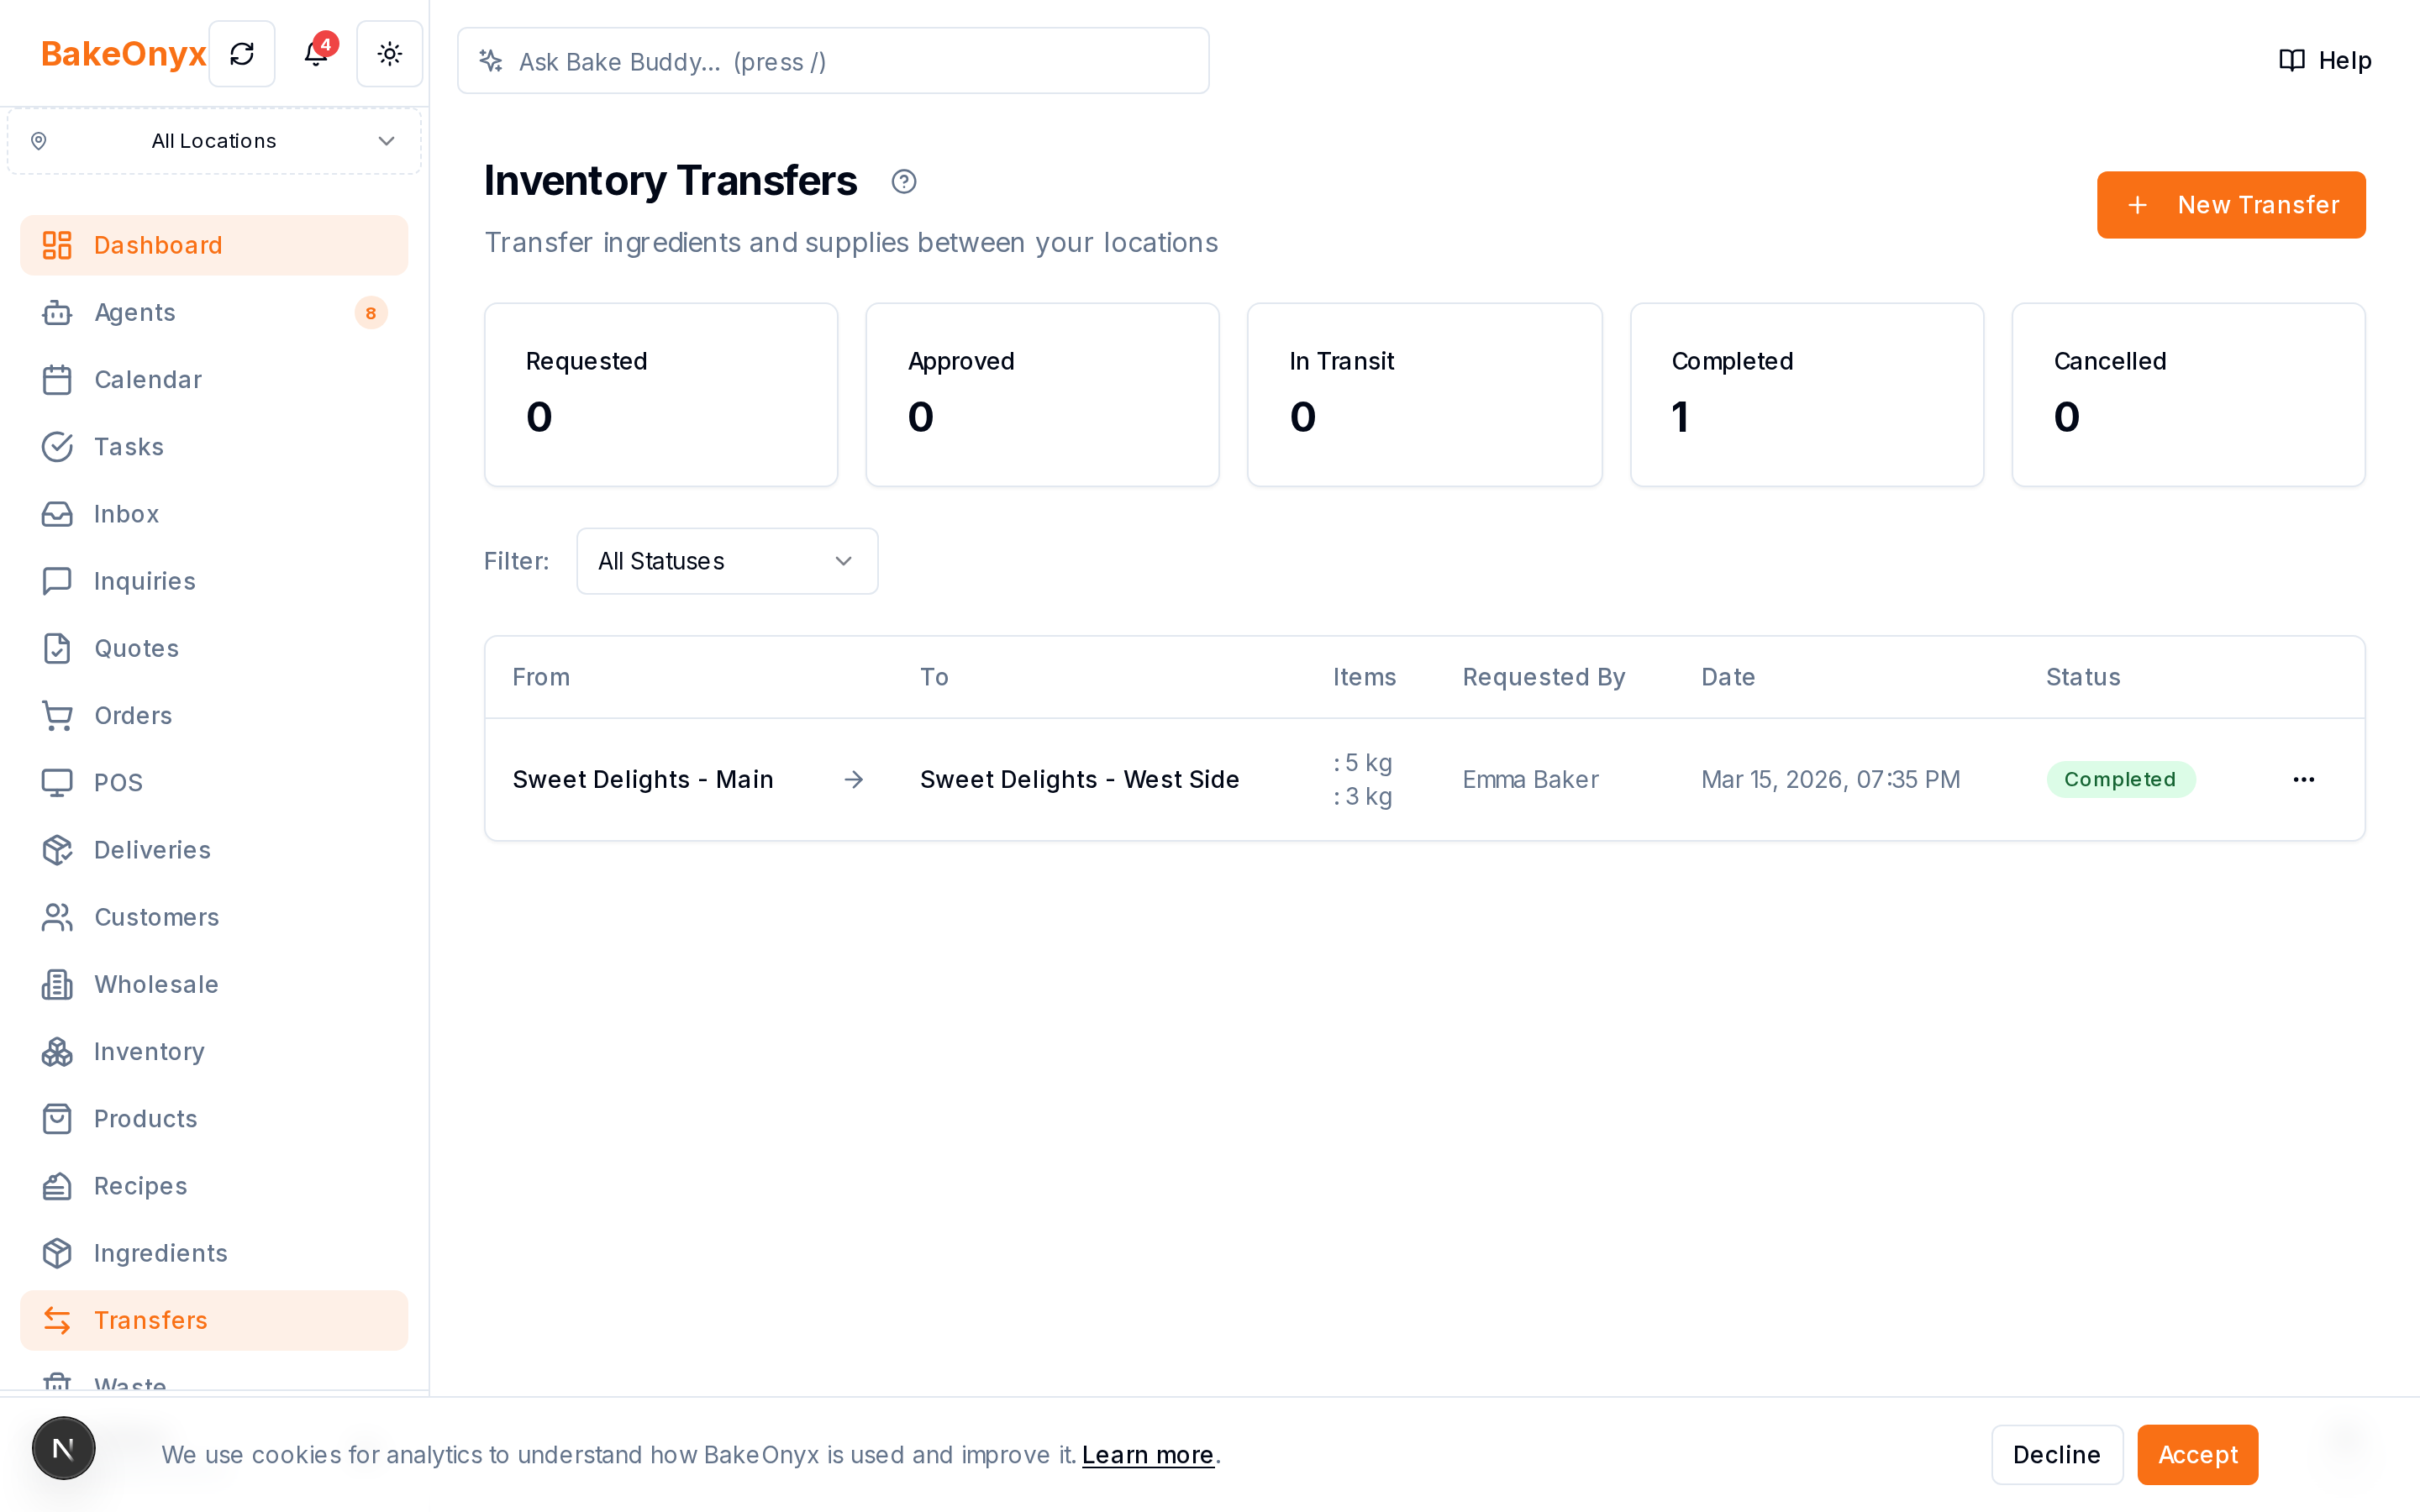Click the Inbox tray icon
The height and width of the screenshot is (1512, 2420).
click(x=57, y=513)
